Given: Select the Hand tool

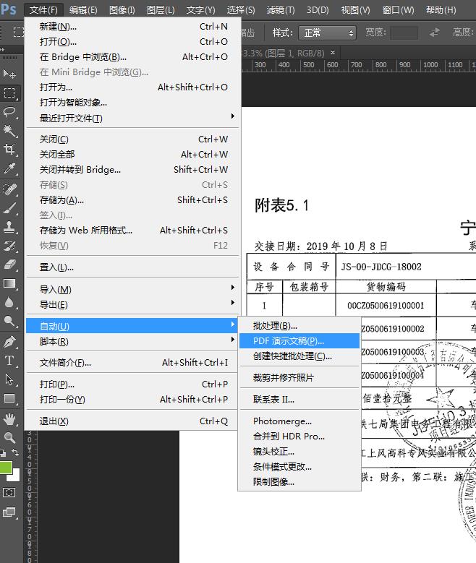Looking at the screenshot, I should [9, 418].
